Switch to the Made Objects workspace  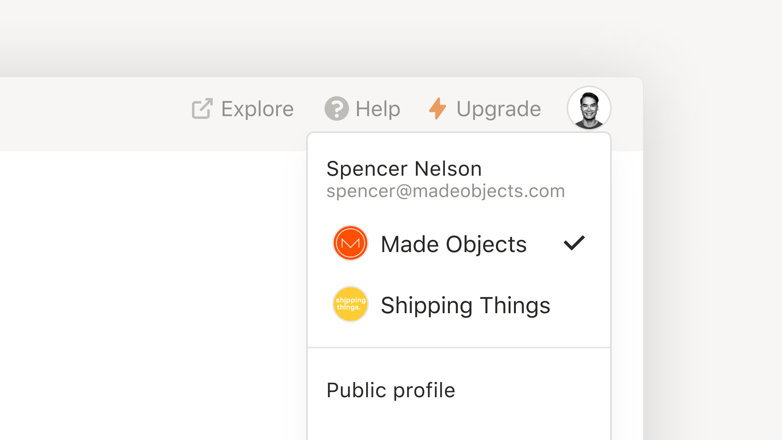pyautogui.click(x=459, y=243)
